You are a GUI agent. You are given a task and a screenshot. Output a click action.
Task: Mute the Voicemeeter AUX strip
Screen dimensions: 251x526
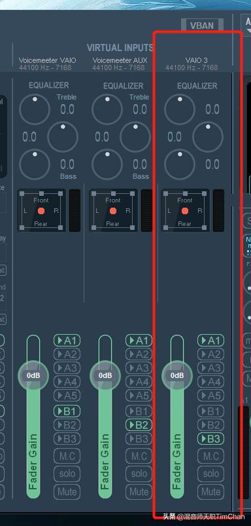(x=139, y=492)
